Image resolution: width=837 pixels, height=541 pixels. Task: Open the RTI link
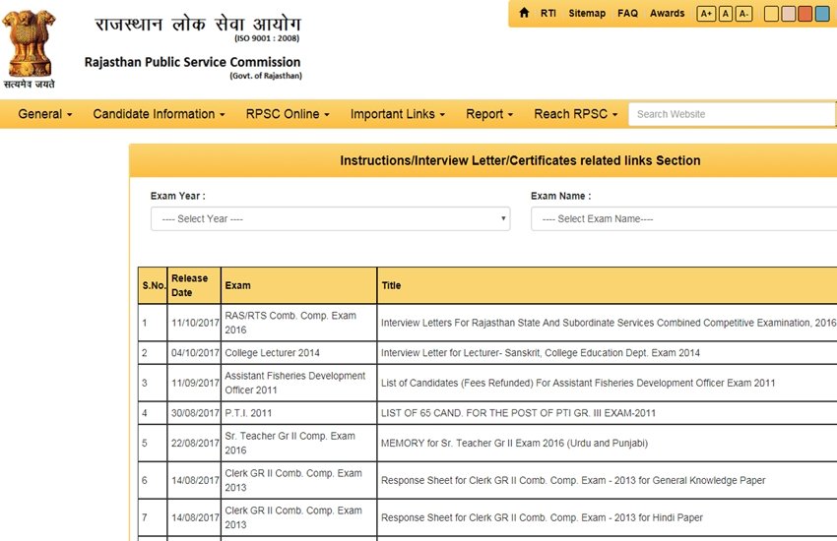547,14
